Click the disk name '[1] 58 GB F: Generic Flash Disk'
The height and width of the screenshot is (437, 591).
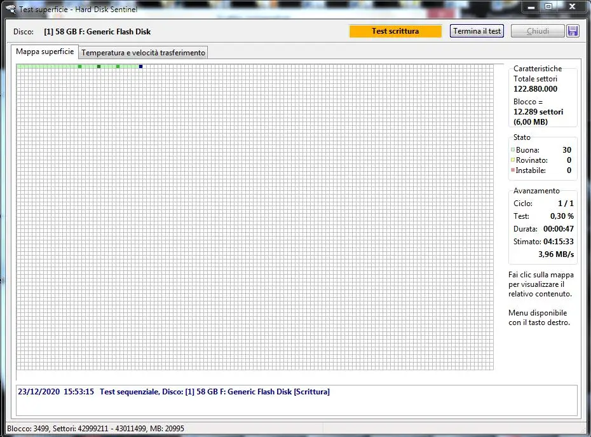[x=97, y=32]
